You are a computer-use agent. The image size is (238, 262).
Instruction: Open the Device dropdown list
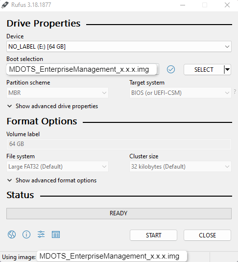119,46
